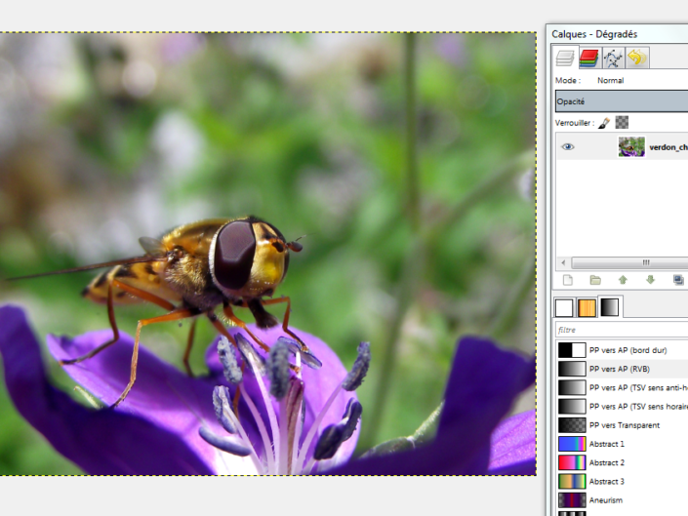Screen dimensions: 688x516
Task: Switch to the Patterns tab
Action: [x=587, y=307]
